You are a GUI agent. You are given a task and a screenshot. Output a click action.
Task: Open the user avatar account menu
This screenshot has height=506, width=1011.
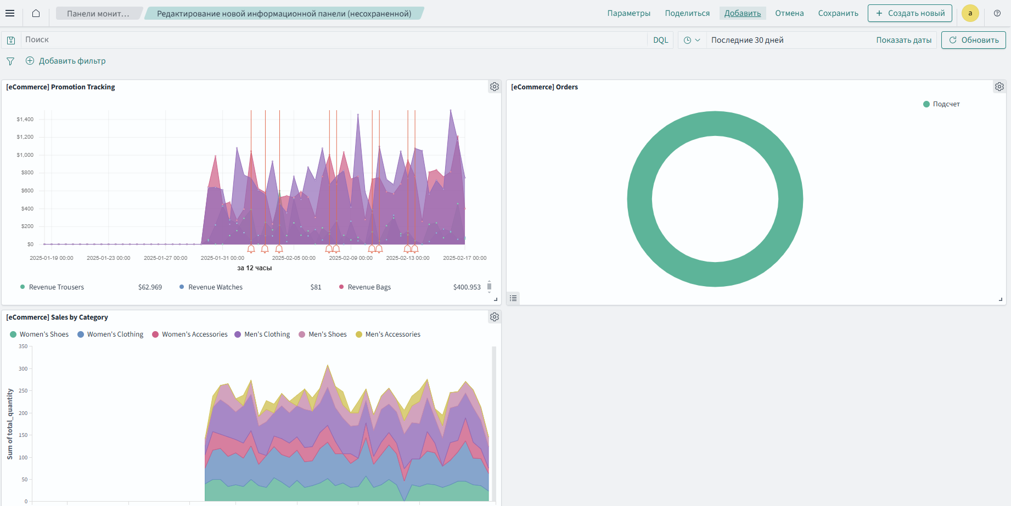click(x=970, y=13)
